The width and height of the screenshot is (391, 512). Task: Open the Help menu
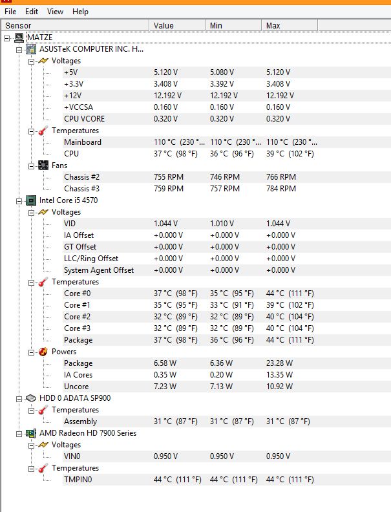pos(80,12)
